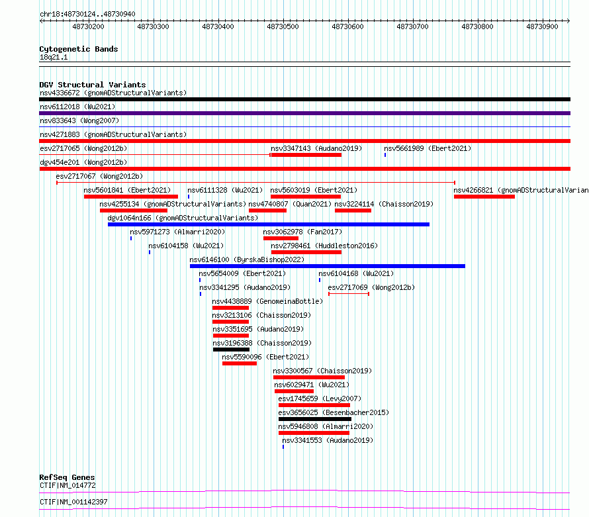Screen dimensions: 589x517
Task: Click ruler position 48730500
Action: [x=283, y=26]
